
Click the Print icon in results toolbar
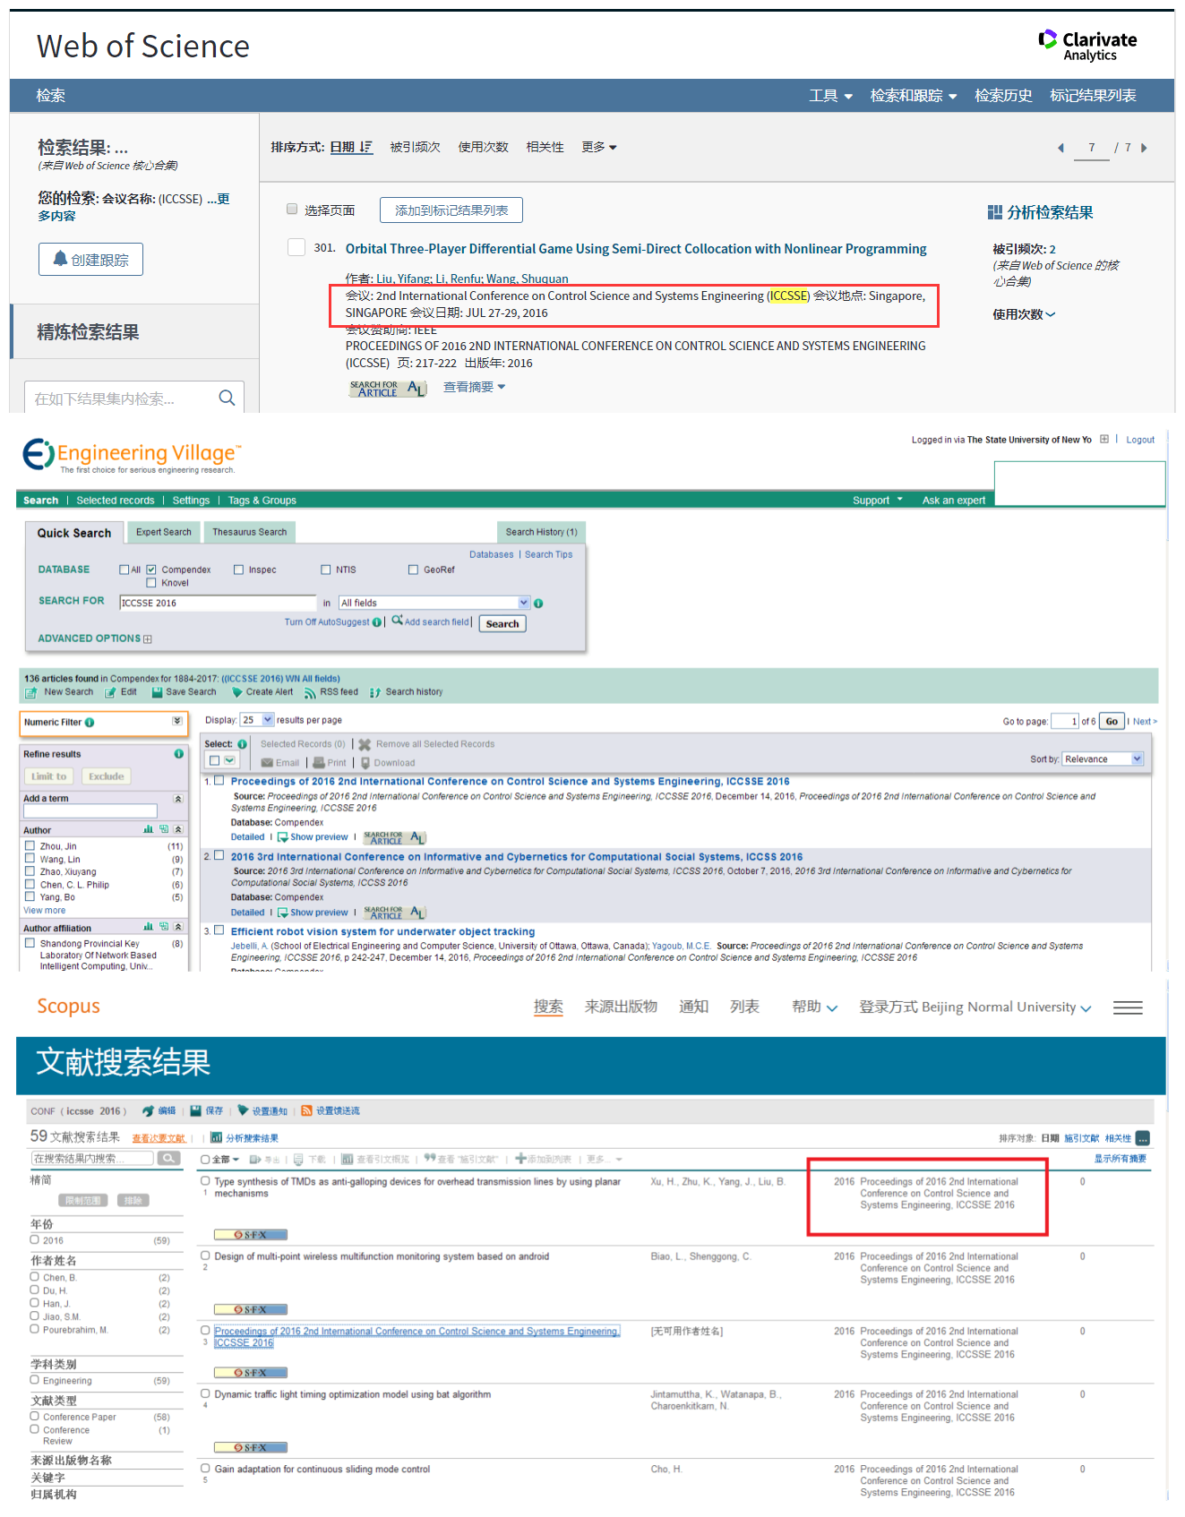(x=319, y=763)
